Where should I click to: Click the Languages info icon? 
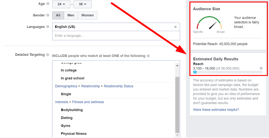[48, 27]
